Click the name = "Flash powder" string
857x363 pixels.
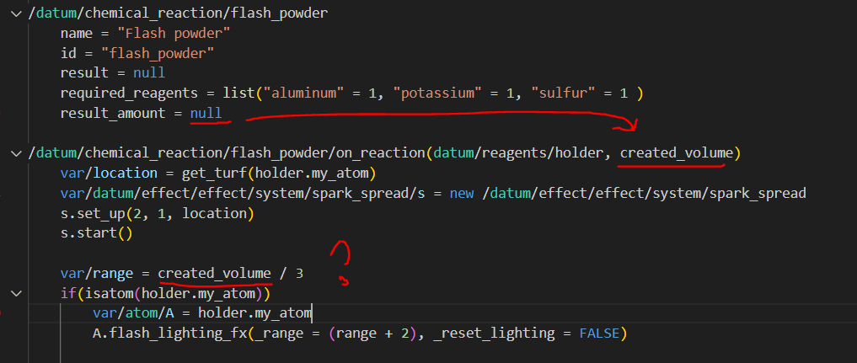tap(174, 34)
